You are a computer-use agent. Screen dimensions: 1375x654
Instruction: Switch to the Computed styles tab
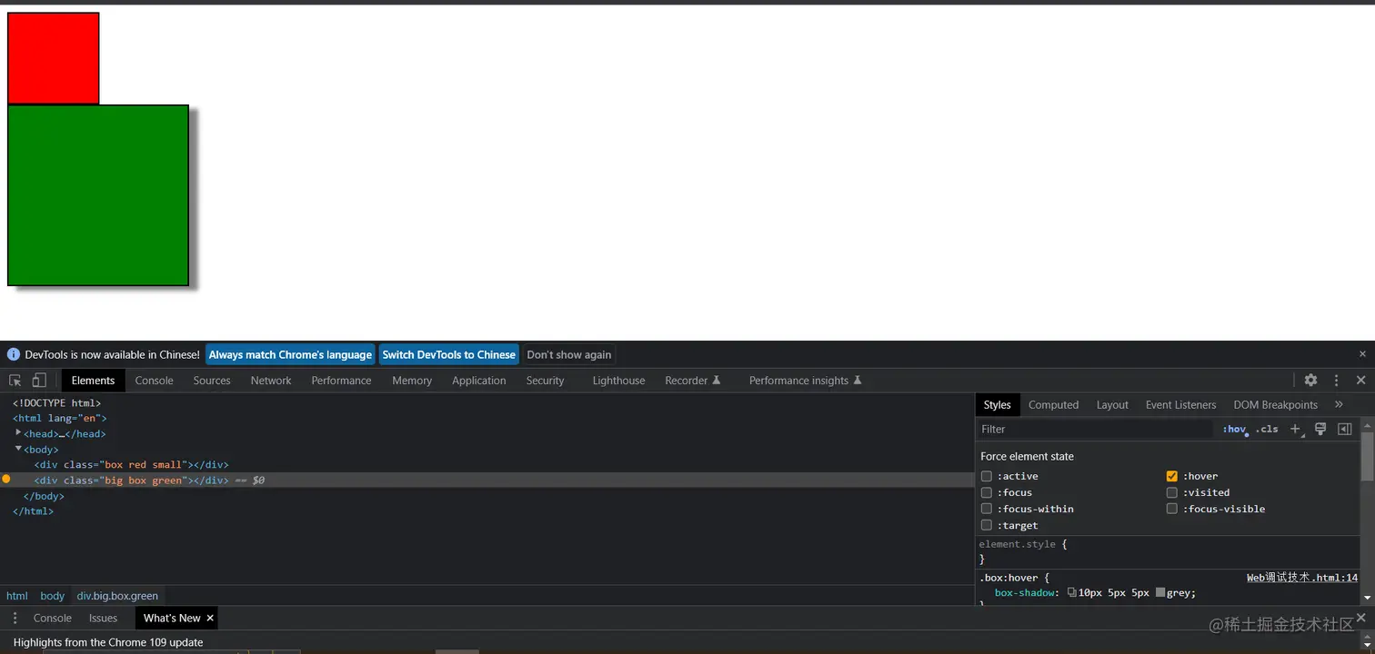pyautogui.click(x=1053, y=404)
